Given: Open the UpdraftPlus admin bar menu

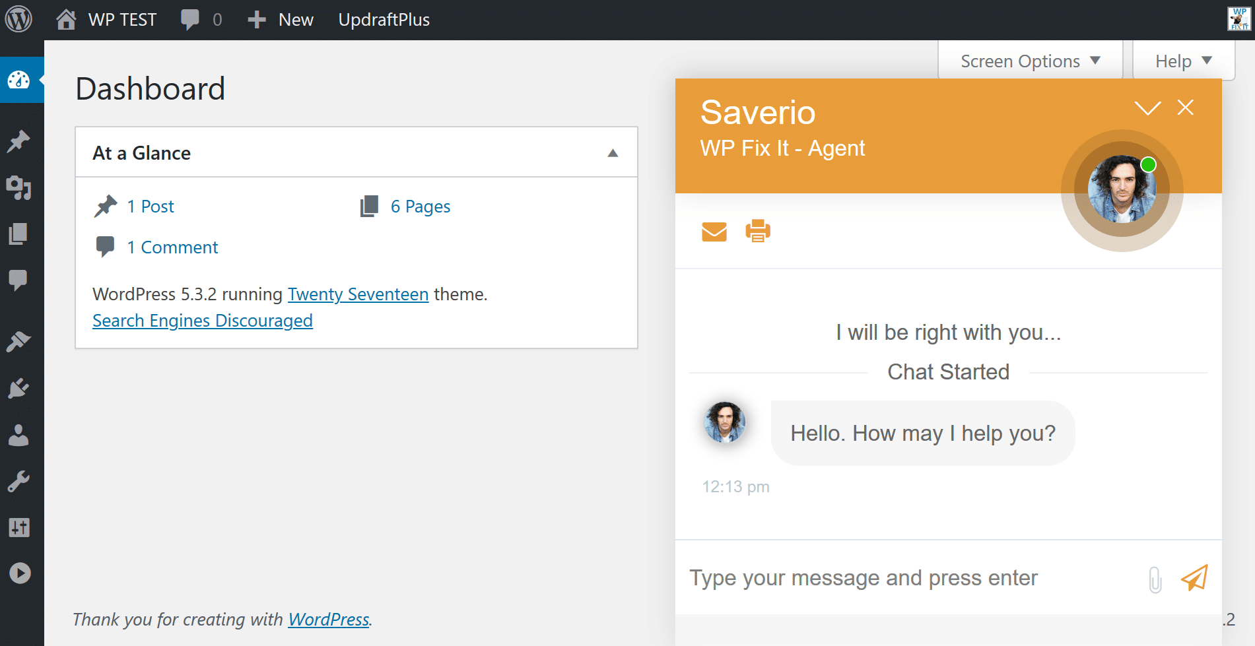Looking at the screenshot, I should 384,20.
